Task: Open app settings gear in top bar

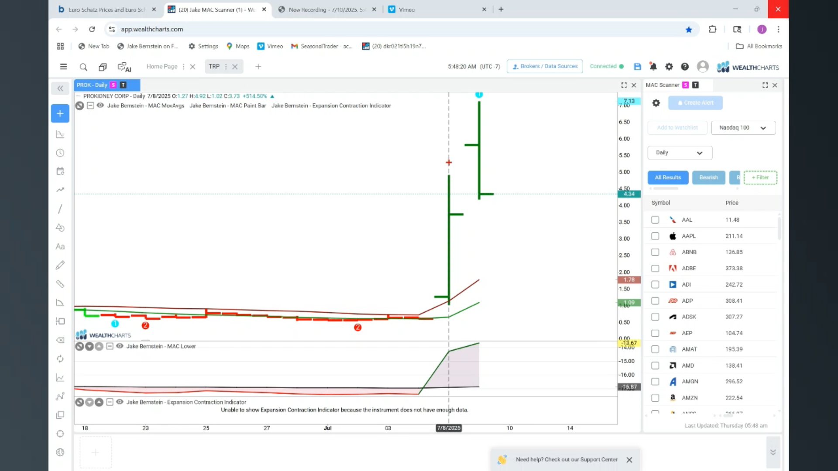Action: click(x=669, y=67)
